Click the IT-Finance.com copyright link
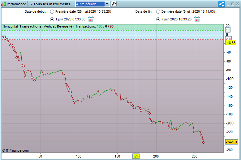Screen dimensions: 241x160 tap(15, 150)
